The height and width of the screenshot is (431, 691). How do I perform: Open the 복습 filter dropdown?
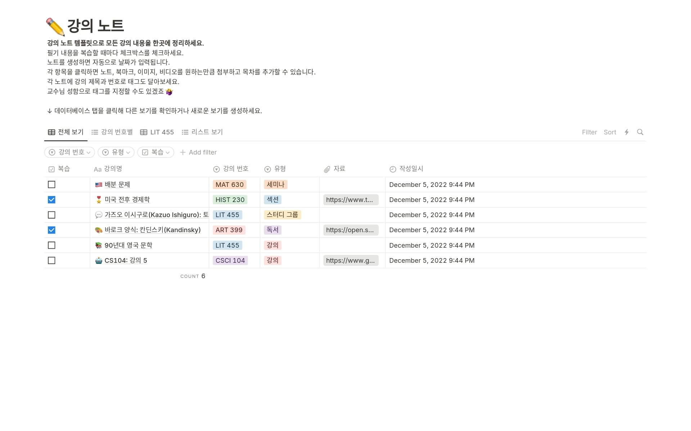[155, 152]
